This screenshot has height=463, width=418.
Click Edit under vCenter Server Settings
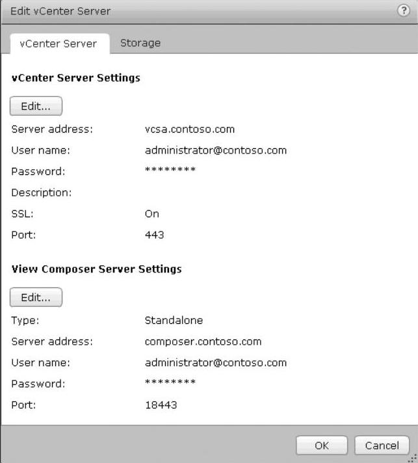36,107
